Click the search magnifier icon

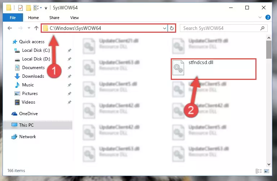pos(262,28)
